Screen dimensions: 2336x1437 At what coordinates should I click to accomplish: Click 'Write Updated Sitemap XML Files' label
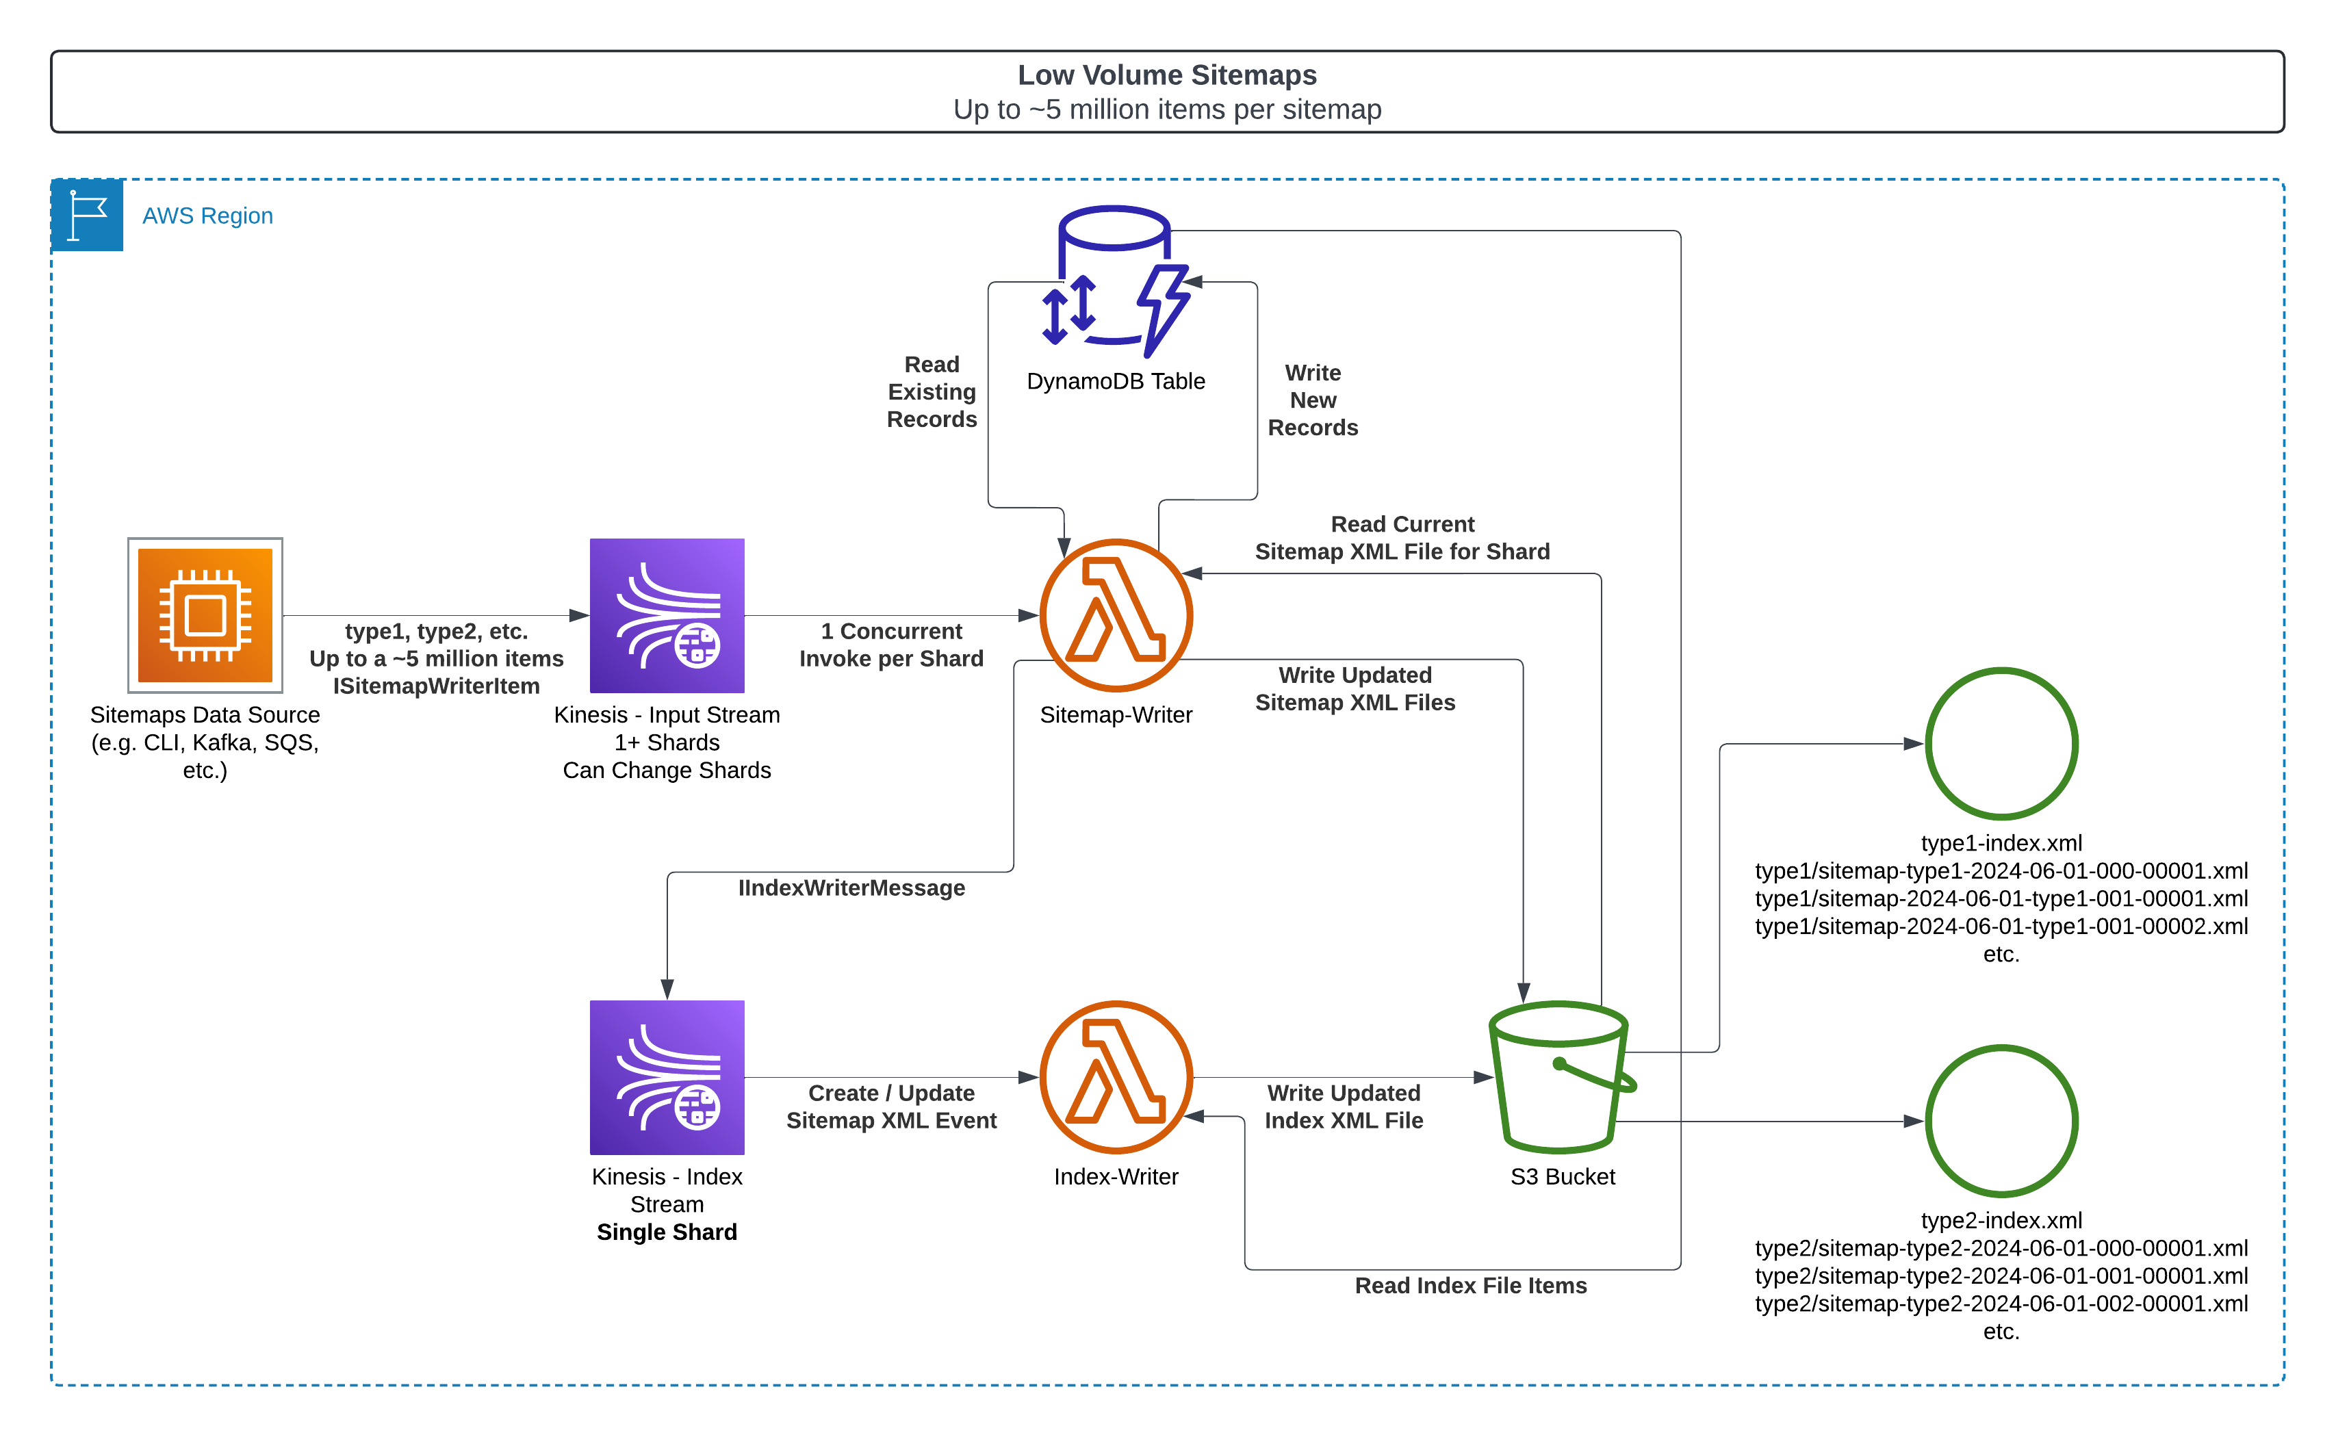pos(1355,689)
